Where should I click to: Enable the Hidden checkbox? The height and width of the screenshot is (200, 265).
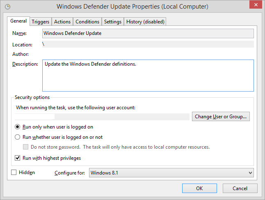click(x=14, y=172)
